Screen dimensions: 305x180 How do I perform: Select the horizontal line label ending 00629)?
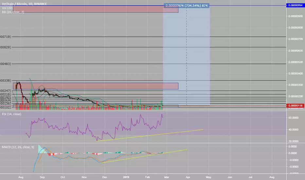(x=6, y=47)
